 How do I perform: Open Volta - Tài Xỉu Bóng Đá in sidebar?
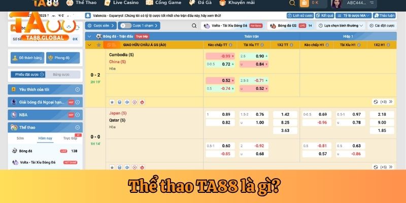click(x=45, y=162)
